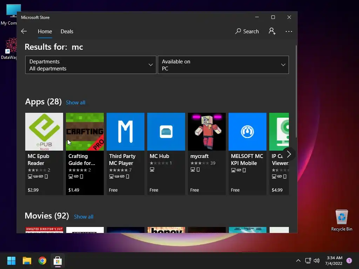Viewport: 359px width, 269px height.
Task: Go back using the back arrow
Action: click(24, 31)
